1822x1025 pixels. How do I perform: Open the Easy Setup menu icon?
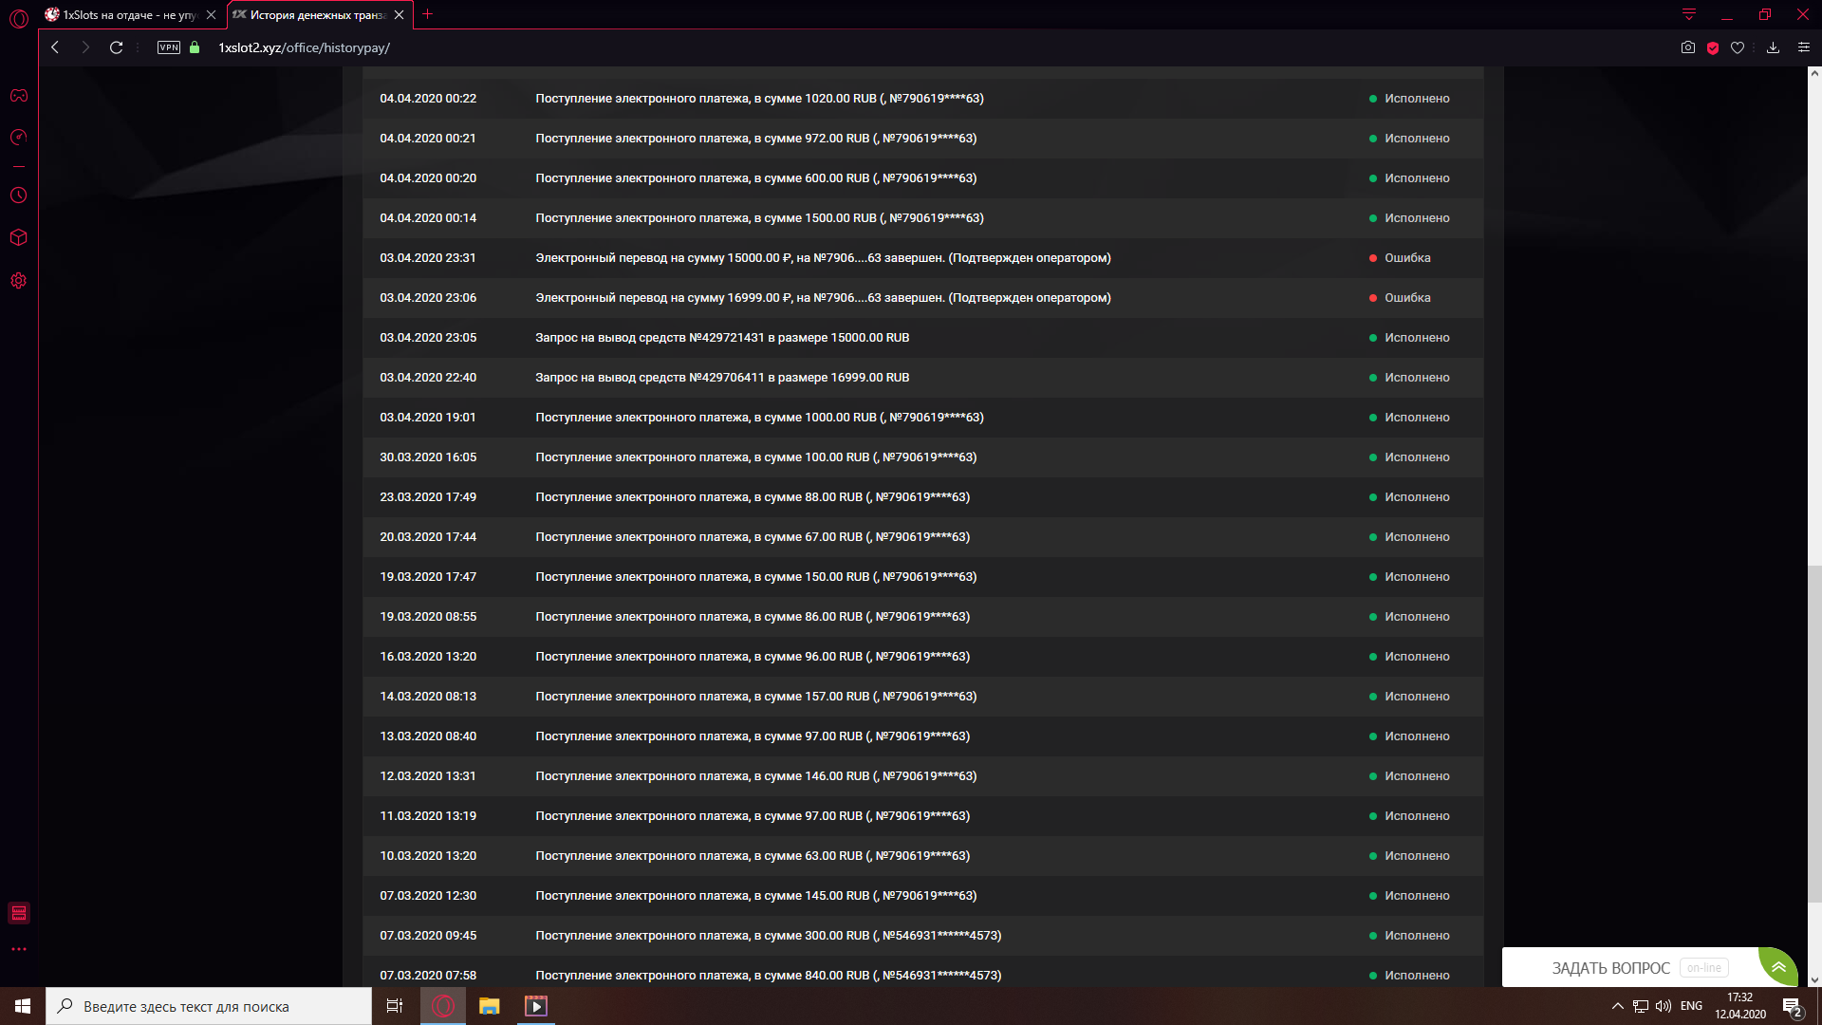pyautogui.click(x=1804, y=47)
